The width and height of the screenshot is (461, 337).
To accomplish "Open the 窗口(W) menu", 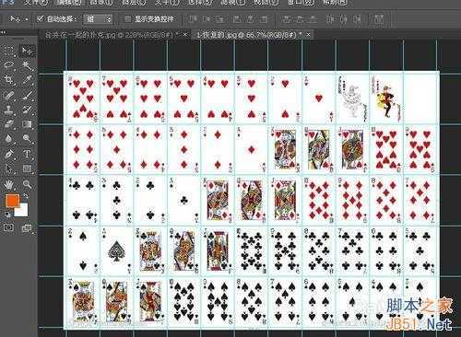I will click(300, 3).
